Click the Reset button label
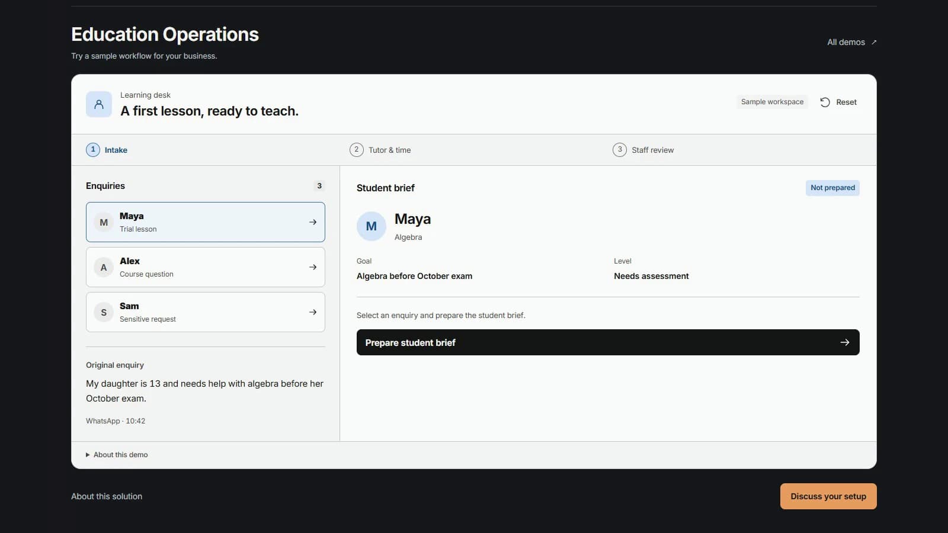 pyautogui.click(x=846, y=102)
